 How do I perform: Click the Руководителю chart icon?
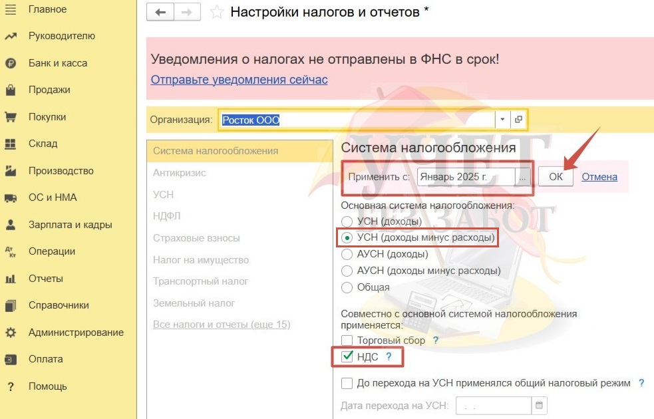pos(11,37)
